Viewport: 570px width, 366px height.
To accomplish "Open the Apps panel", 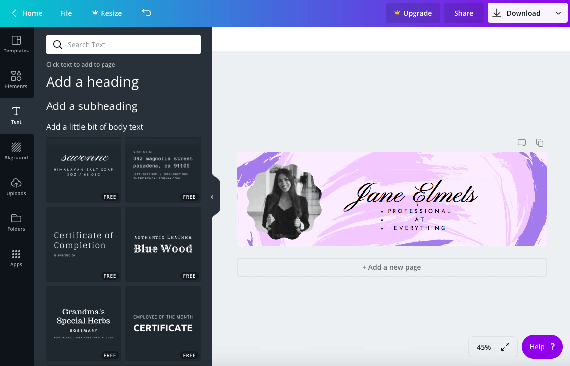I will point(16,258).
